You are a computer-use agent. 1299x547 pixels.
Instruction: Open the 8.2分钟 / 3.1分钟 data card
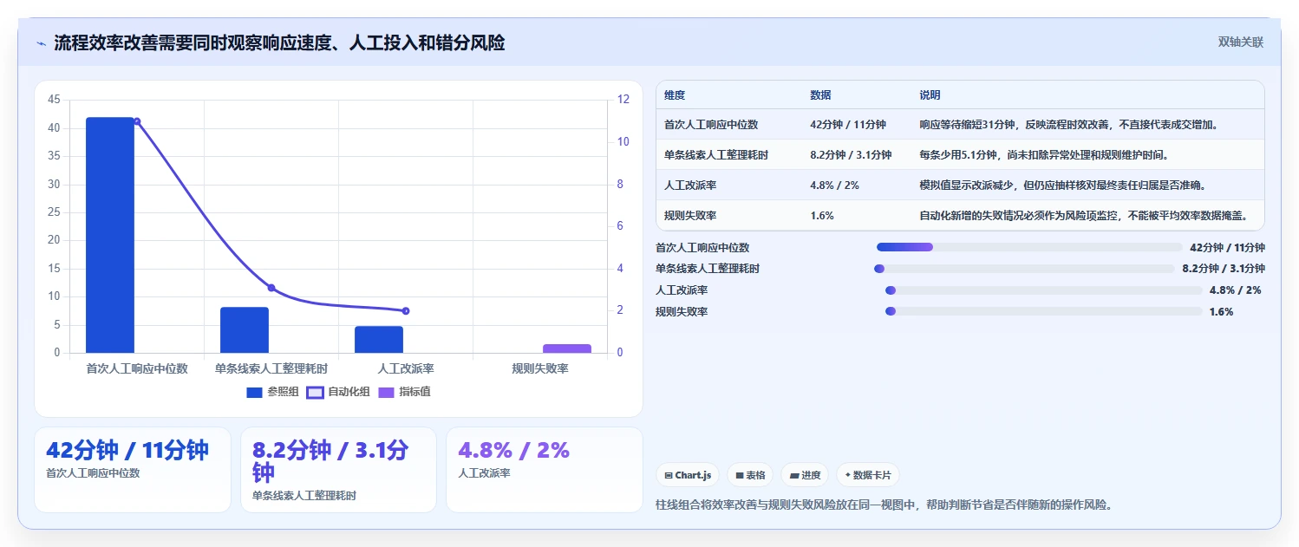[x=338, y=470]
